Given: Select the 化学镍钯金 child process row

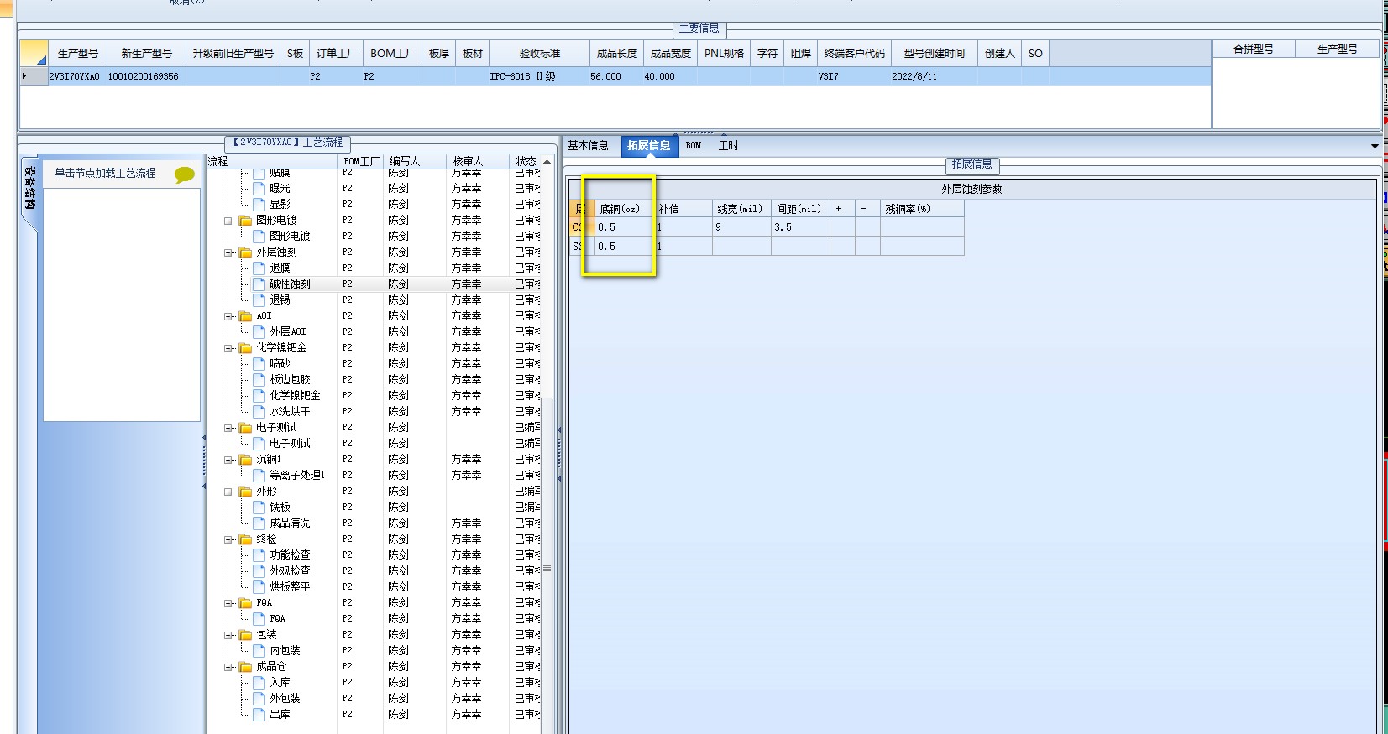Looking at the screenshot, I should 295,396.
